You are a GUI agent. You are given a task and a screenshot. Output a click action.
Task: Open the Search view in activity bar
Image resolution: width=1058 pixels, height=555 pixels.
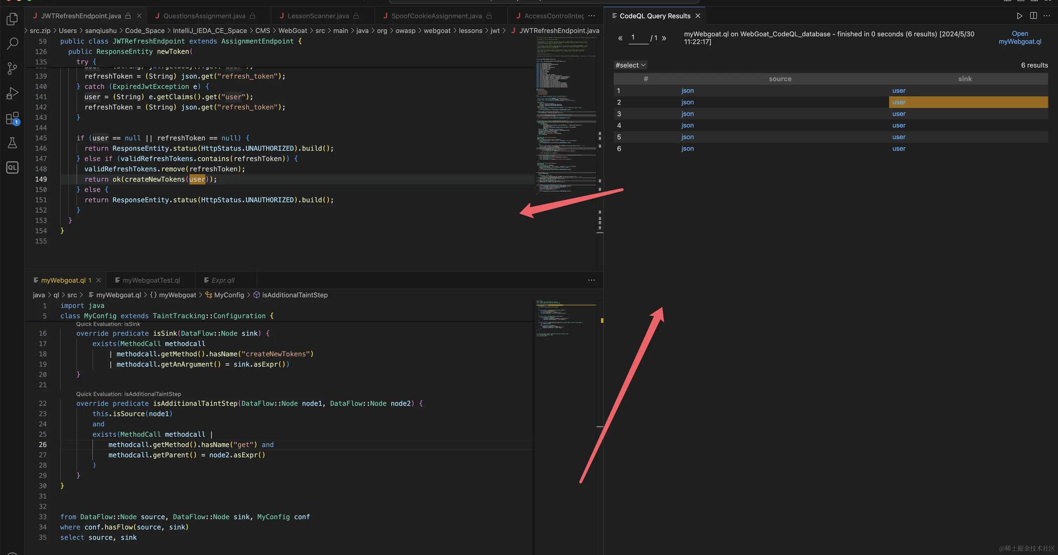coord(12,43)
